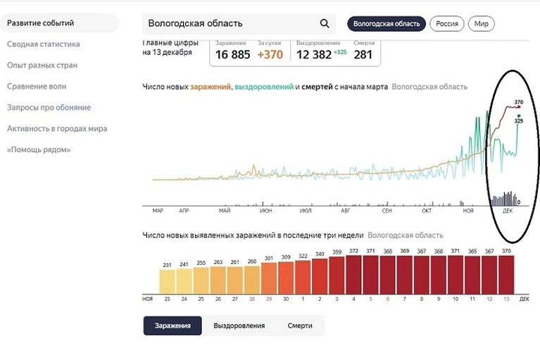540x348 pixels.
Task: Select the Смерти tab
Action: click(x=300, y=325)
